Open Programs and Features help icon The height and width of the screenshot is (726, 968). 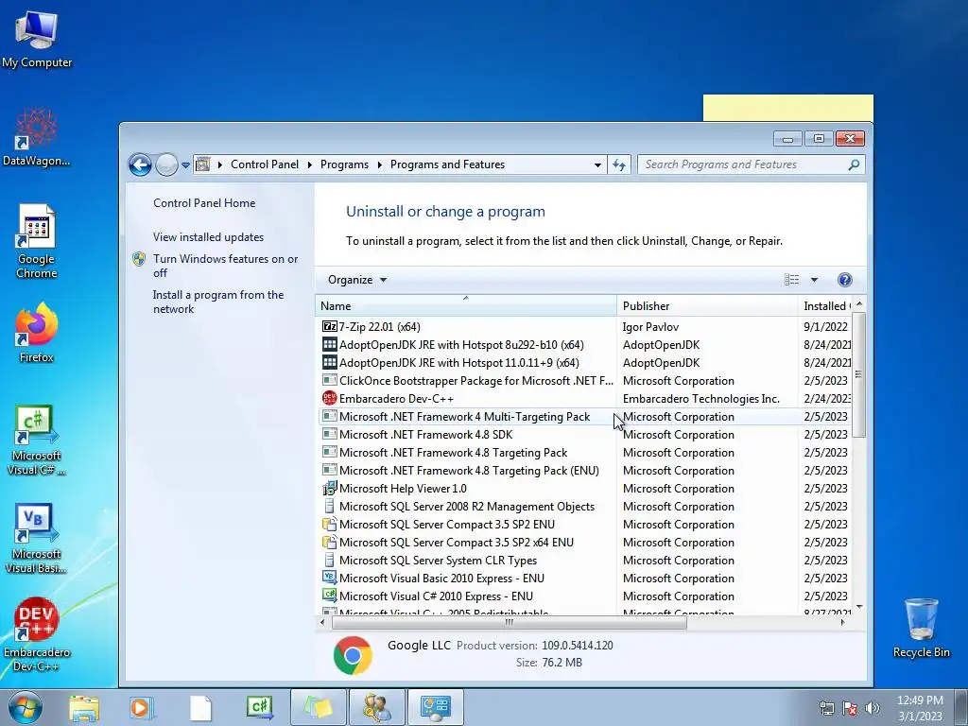point(844,280)
